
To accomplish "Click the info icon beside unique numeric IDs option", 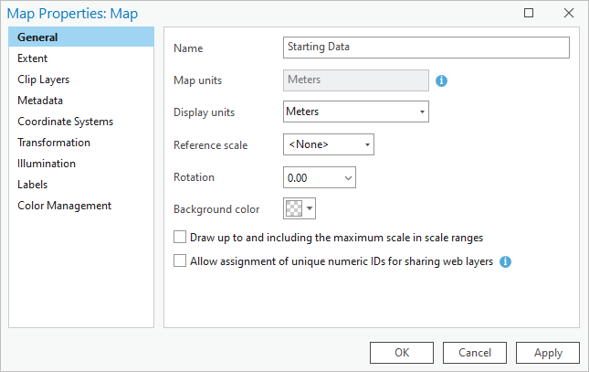I will point(505,261).
